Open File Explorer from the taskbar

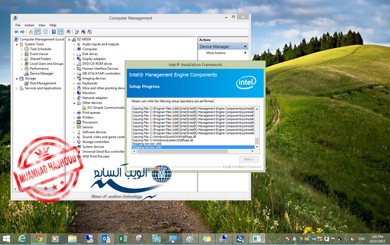point(72,239)
